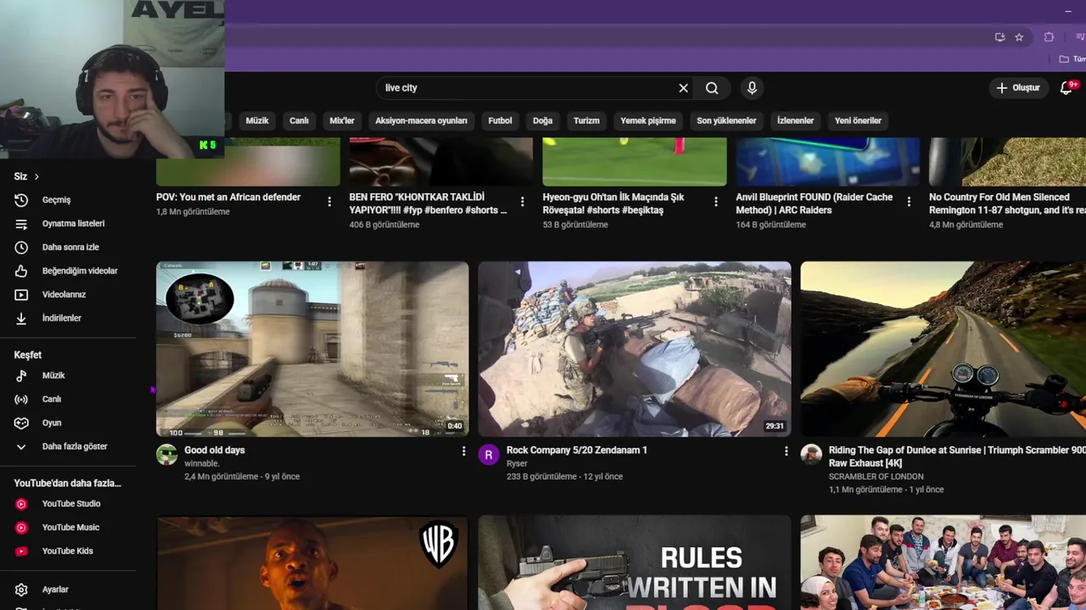Open Riding The Gap of Dunloe thumbnail
The height and width of the screenshot is (610, 1086).
[943, 349]
